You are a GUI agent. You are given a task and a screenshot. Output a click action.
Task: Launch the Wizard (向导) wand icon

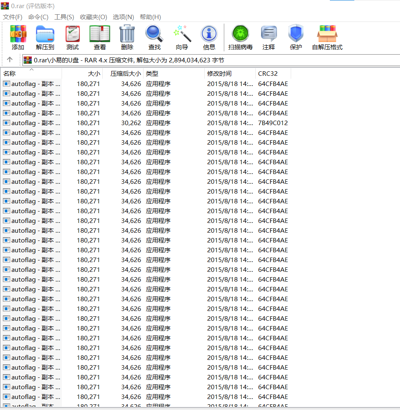(182, 37)
